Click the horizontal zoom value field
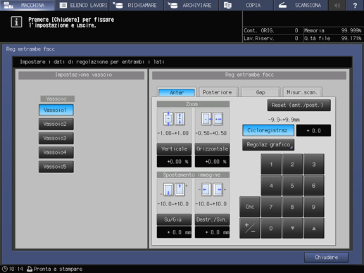This screenshot has height=273, width=364. (x=212, y=162)
